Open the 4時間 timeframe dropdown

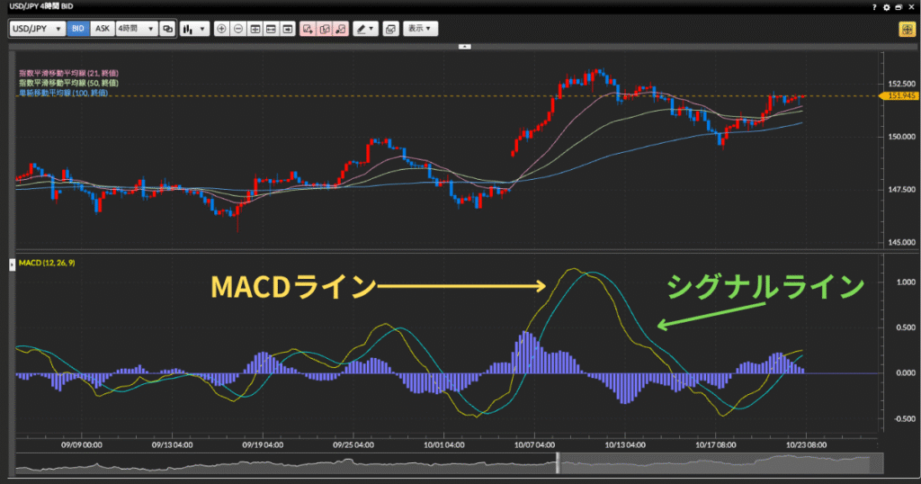(x=135, y=29)
